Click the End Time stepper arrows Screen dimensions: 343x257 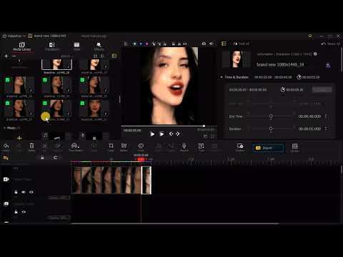(x=326, y=116)
